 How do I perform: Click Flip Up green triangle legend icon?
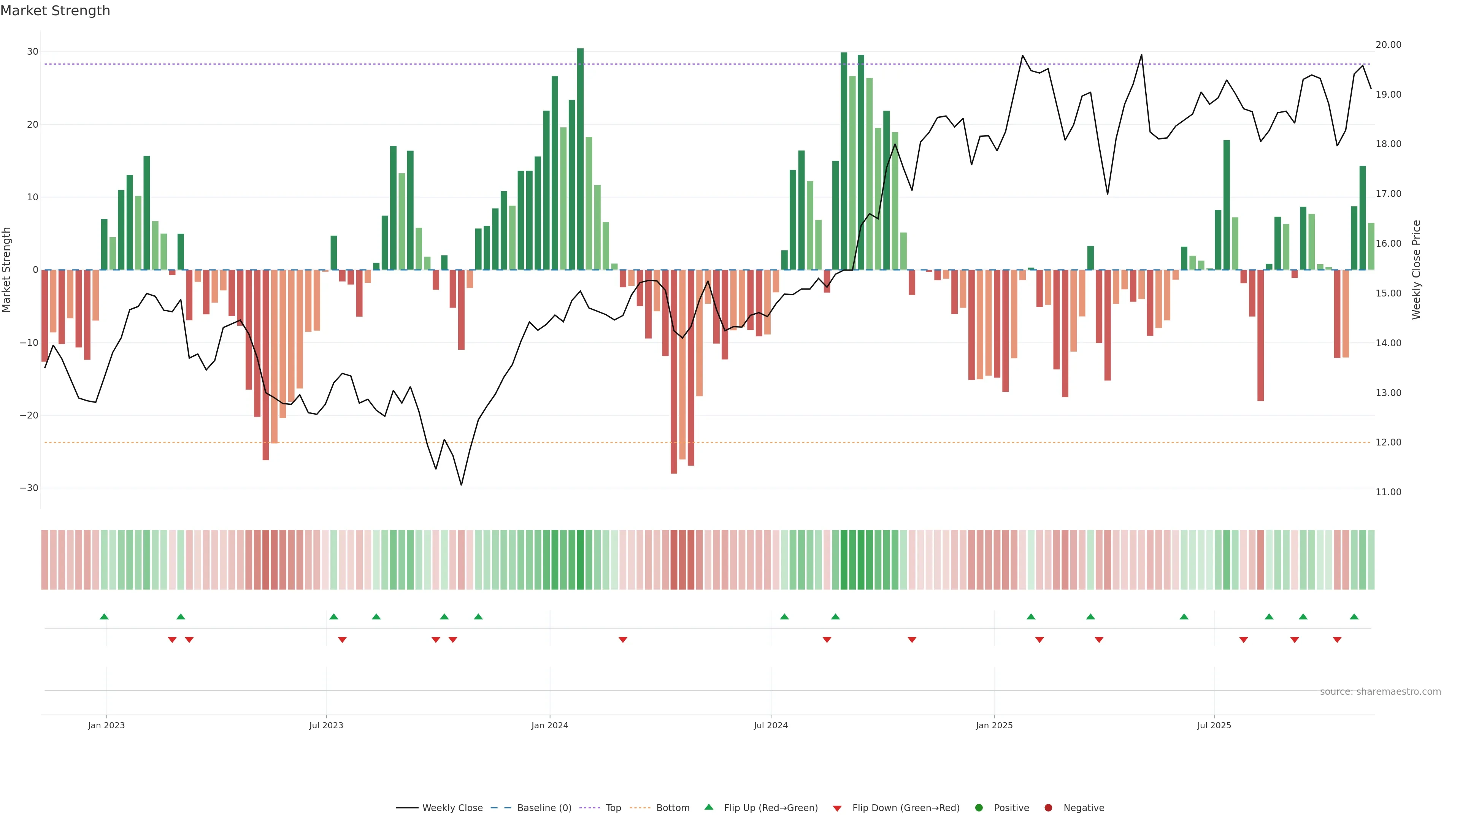point(708,807)
